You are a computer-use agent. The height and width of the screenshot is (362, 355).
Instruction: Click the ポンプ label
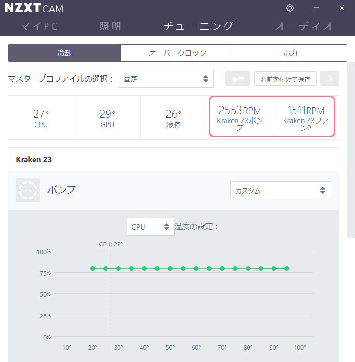62,189
